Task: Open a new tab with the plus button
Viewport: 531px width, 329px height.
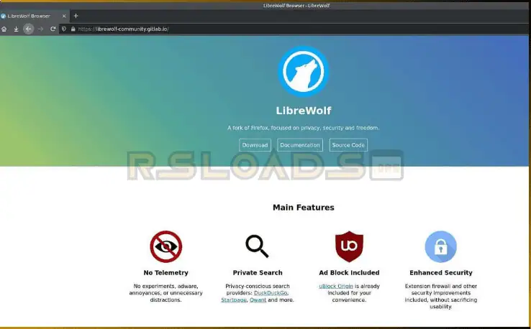Action: [x=76, y=16]
